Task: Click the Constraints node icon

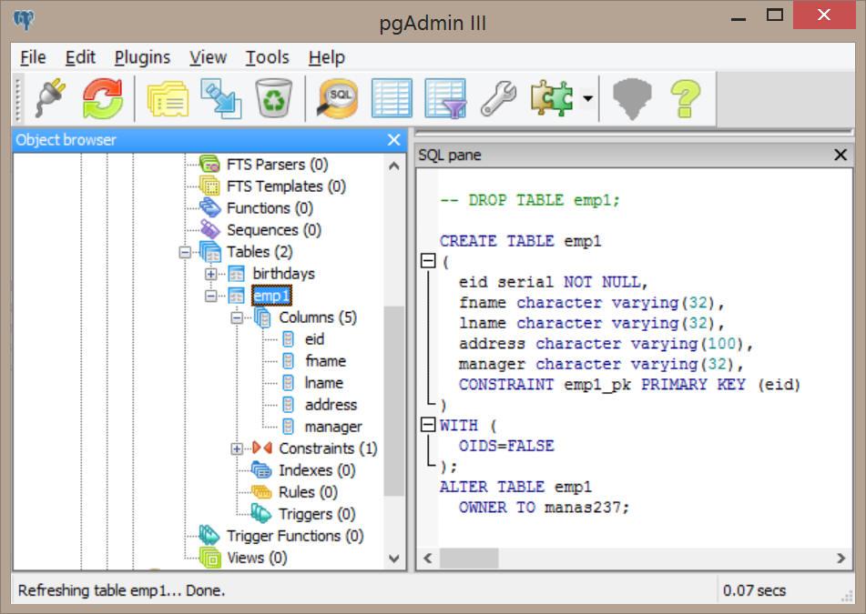Action: 262,448
